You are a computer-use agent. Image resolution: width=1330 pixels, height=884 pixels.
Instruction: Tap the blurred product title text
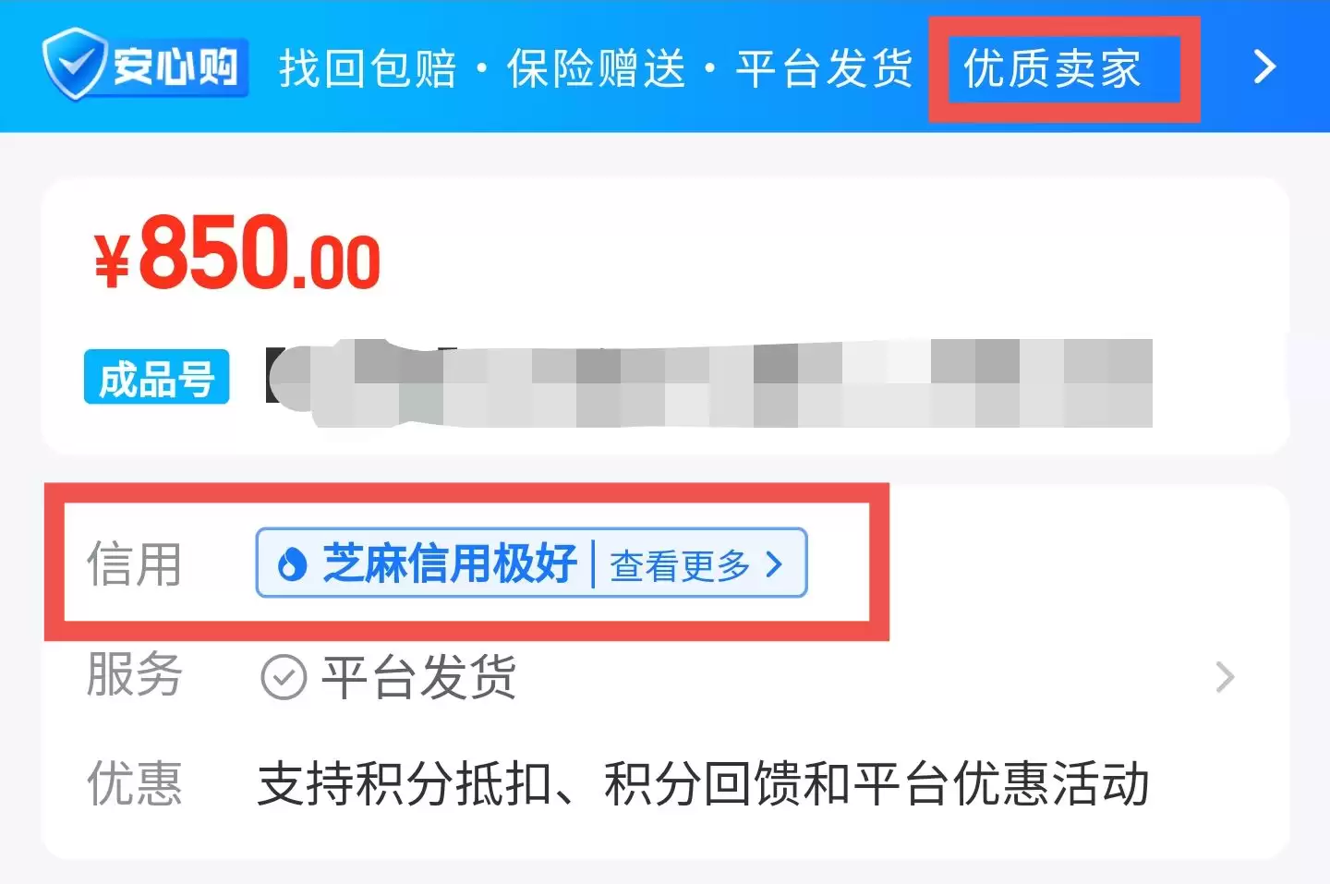pos(709,383)
